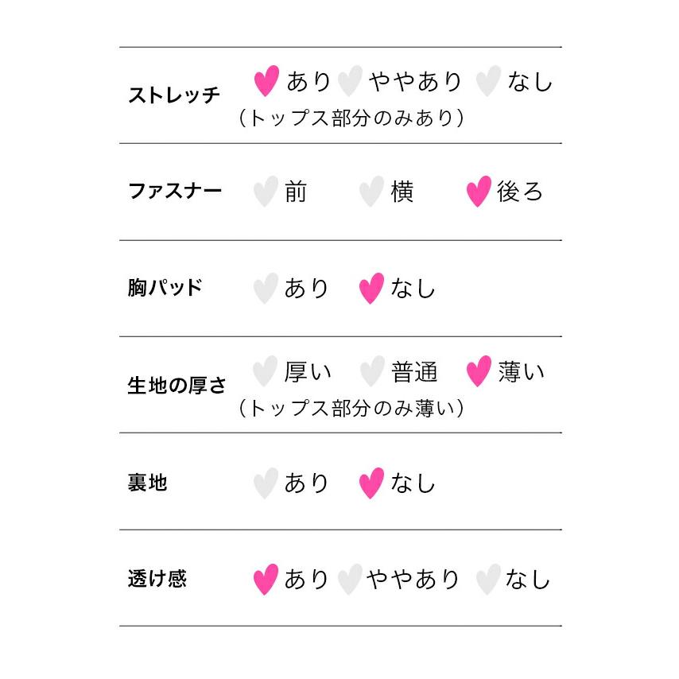The width and height of the screenshot is (679, 679).
Task: Click gray heart beside 透け感 なし
Action: coord(487,580)
